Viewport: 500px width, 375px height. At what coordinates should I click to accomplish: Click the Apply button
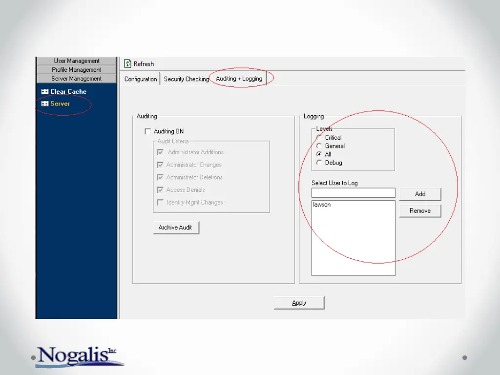(x=299, y=303)
